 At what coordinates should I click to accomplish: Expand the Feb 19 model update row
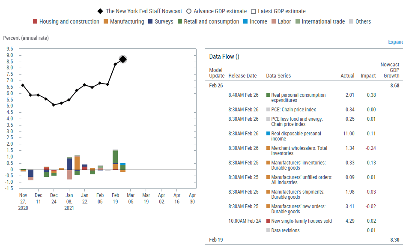tap(216, 240)
